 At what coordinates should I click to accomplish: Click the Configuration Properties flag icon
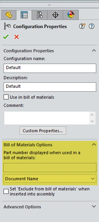tap(7, 26)
